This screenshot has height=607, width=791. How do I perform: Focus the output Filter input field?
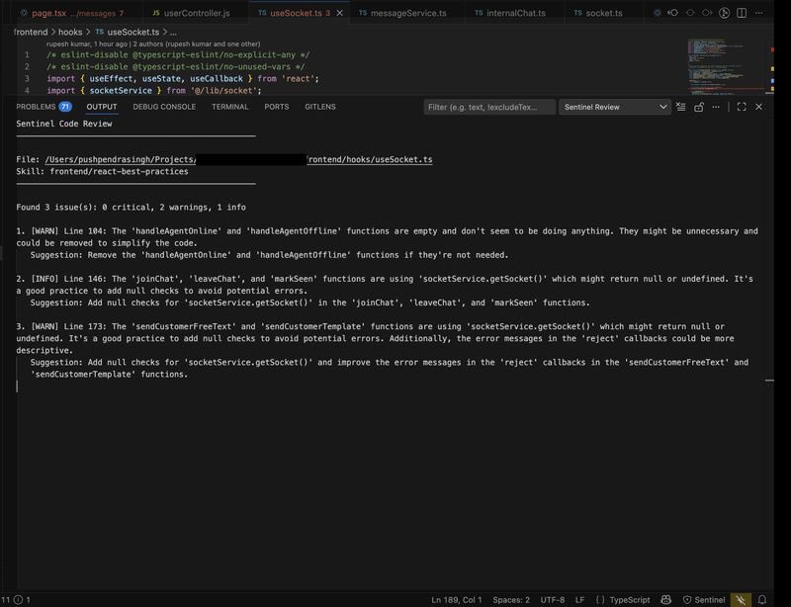489,107
